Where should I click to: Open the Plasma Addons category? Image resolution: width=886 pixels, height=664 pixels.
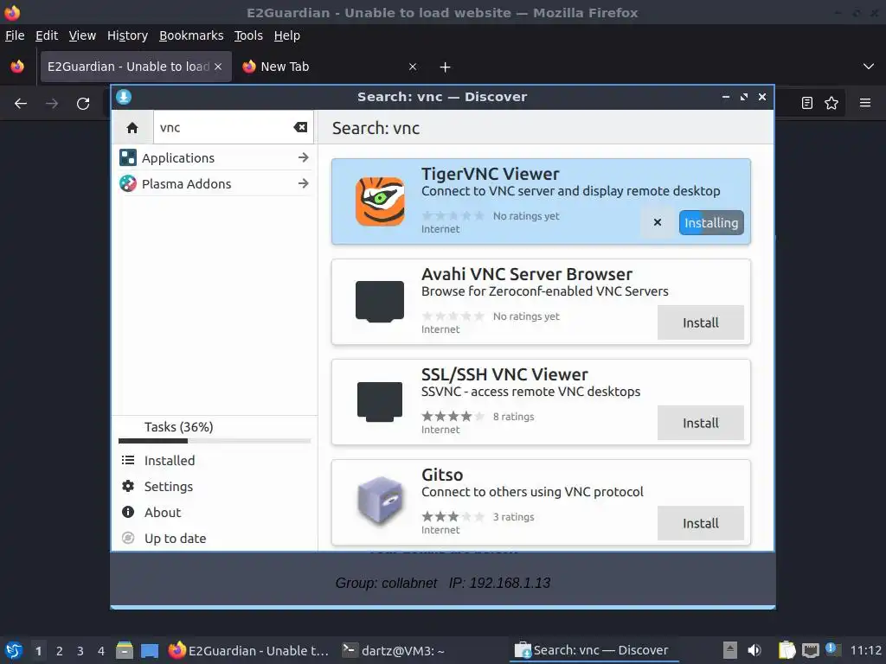click(x=215, y=184)
